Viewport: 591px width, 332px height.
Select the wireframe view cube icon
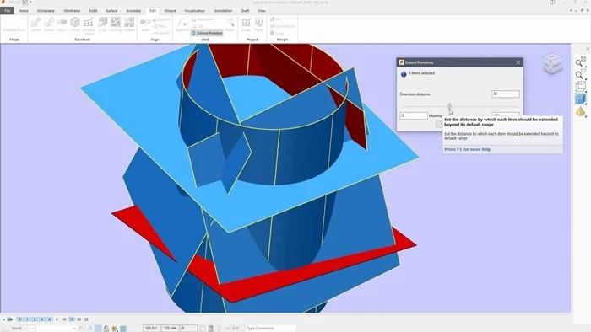[x=581, y=87]
